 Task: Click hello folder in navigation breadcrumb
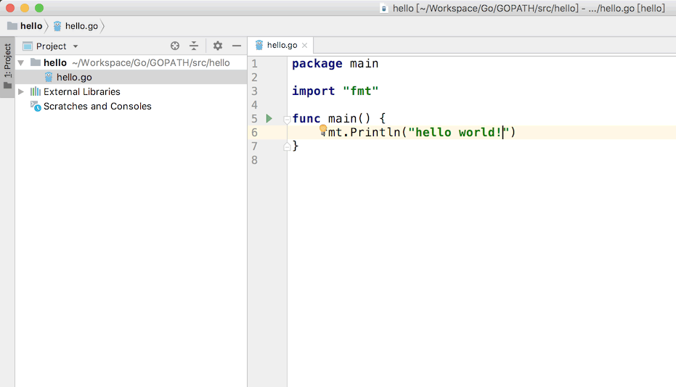(25, 26)
